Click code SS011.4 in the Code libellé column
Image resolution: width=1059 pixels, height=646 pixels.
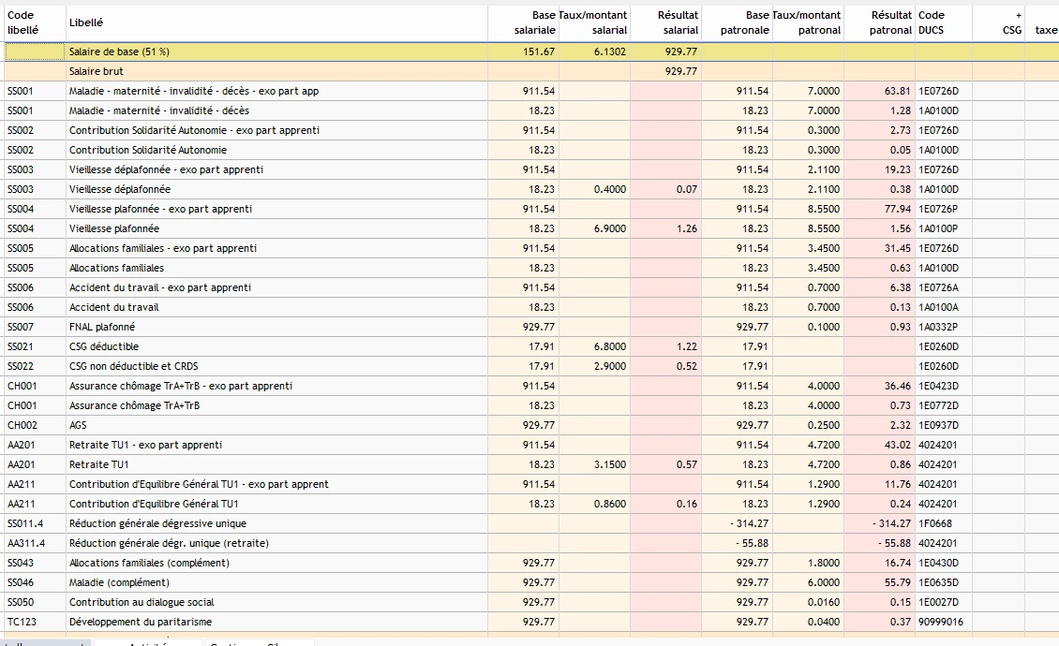pyautogui.click(x=24, y=523)
